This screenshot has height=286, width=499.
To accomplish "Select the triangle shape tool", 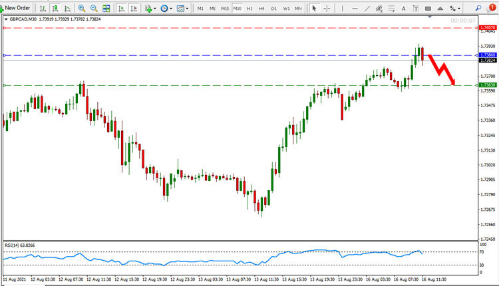I will 440,9.
